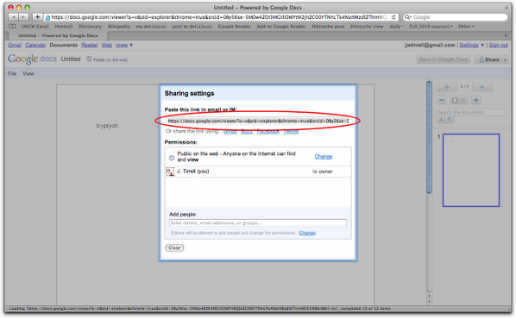Click the browser Google search box

pyautogui.click(x=455, y=17)
